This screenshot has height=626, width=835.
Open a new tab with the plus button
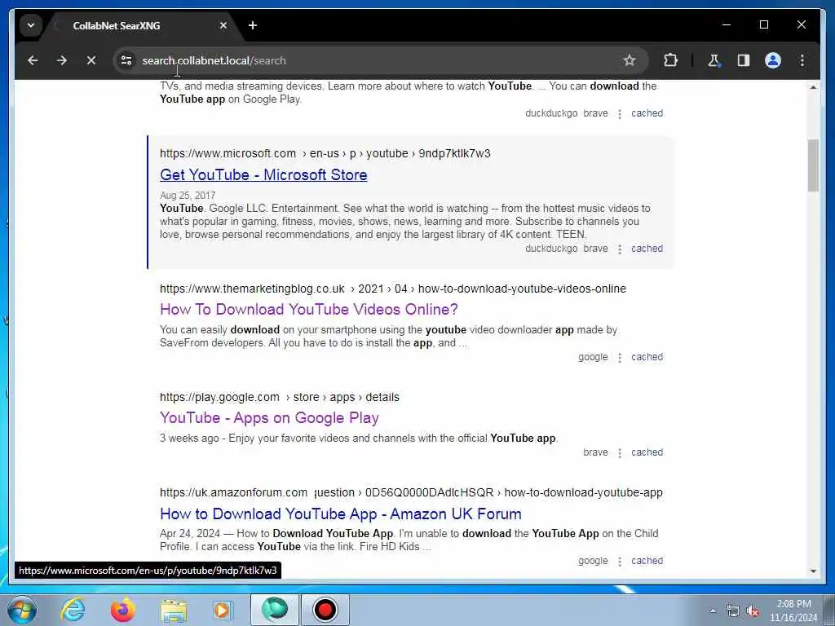click(x=253, y=25)
